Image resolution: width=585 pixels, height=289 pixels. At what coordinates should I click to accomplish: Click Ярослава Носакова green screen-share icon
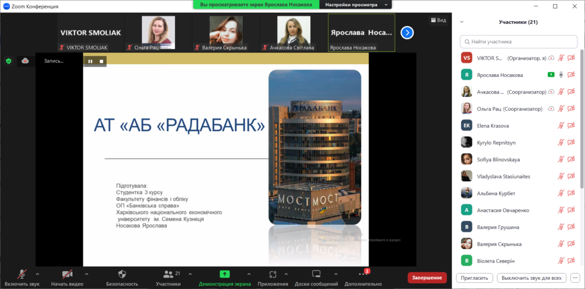tap(551, 75)
